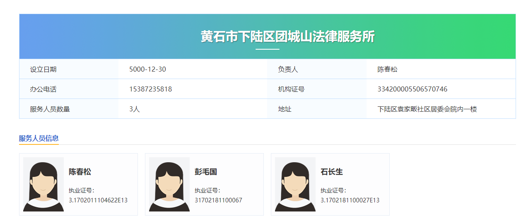Select the date value 5000-12-30
The height and width of the screenshot is (221, 521).
(147, 69)
